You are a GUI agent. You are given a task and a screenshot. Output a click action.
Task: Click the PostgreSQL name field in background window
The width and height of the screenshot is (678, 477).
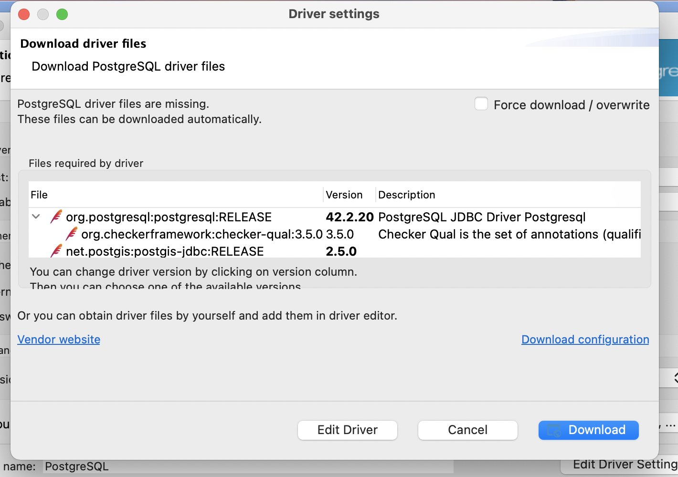click(x=248, y=467)
